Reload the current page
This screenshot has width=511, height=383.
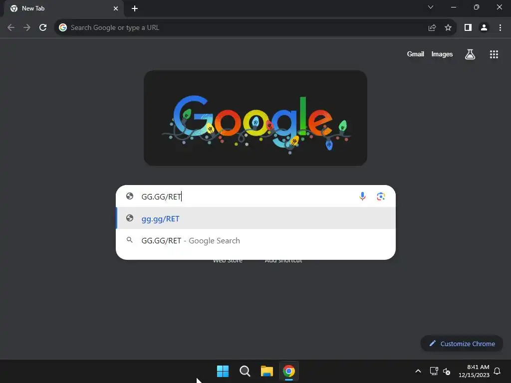coord(43,28)
